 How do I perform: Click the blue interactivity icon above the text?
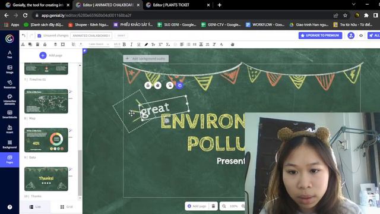pos(179,86)
